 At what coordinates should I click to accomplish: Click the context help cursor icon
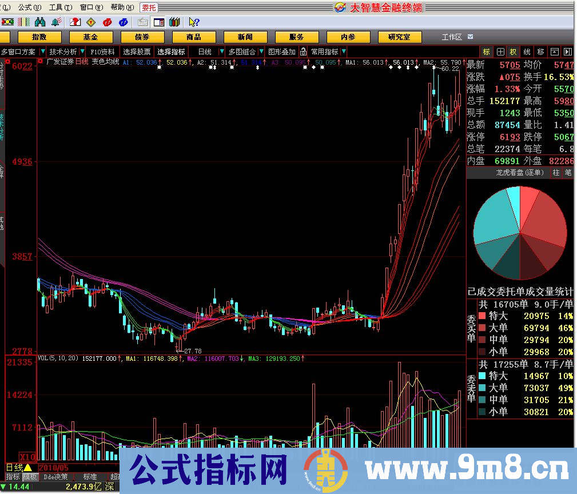pyautogui.click(x=194, y=22)
